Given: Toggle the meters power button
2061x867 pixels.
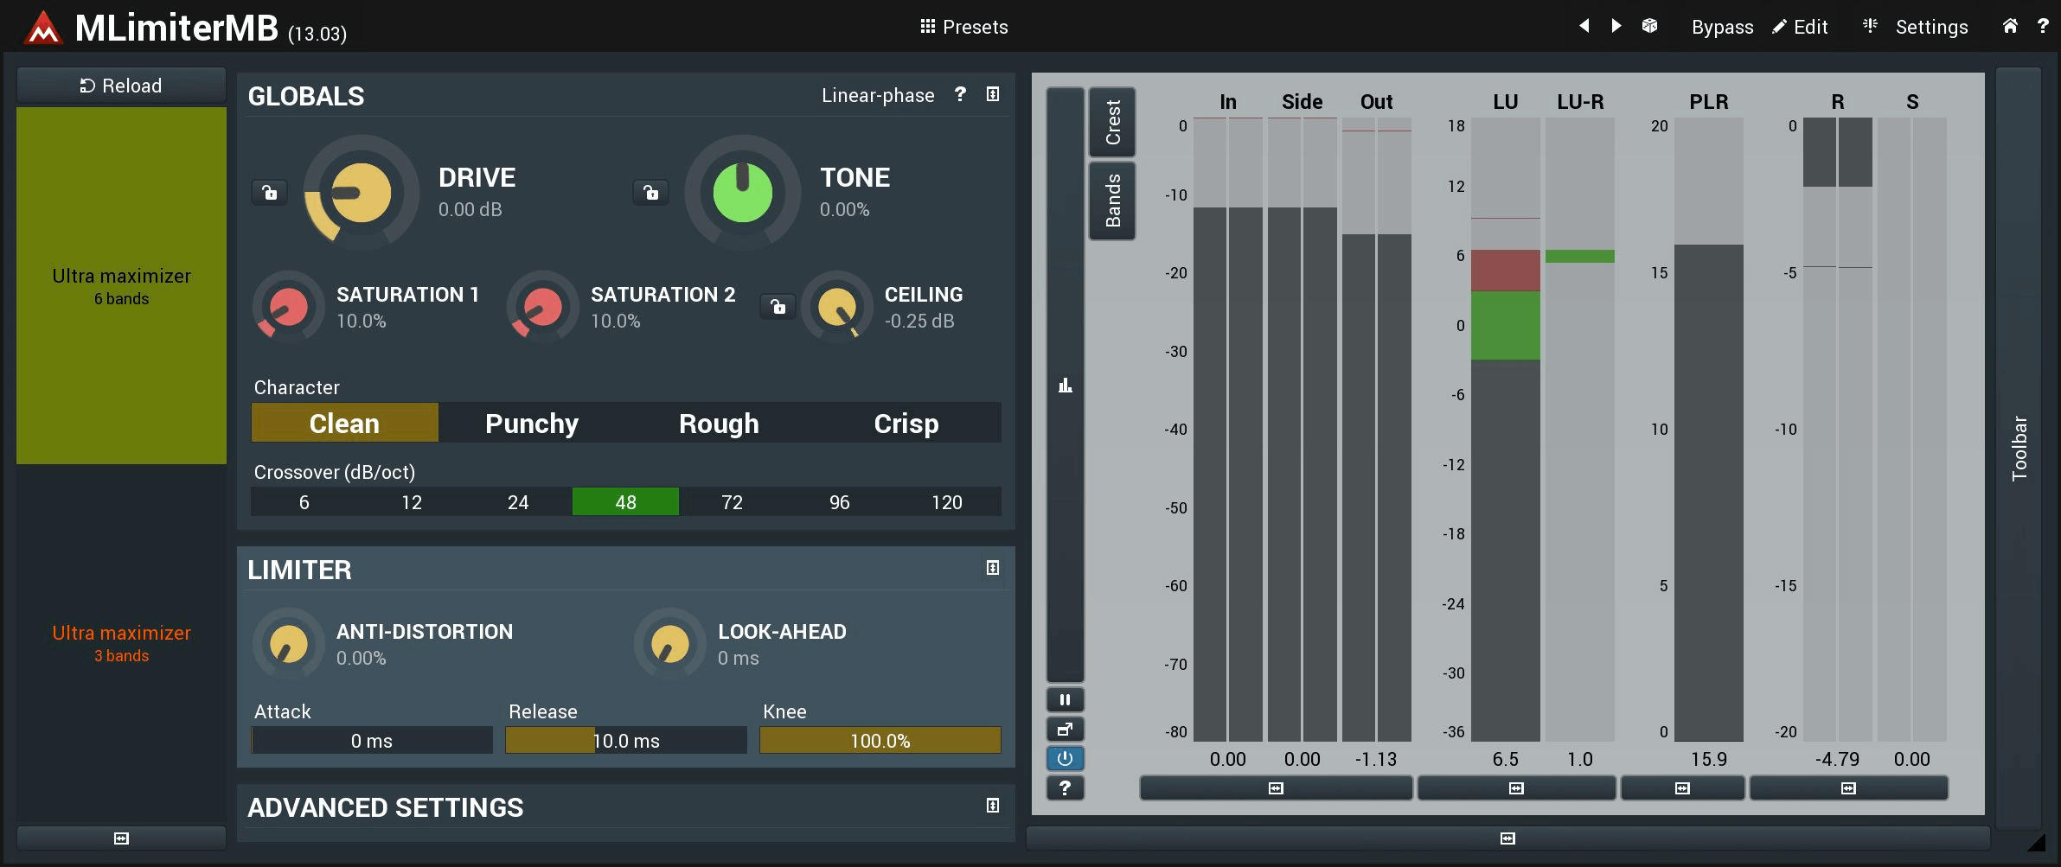Looking at the screenshot, I should point(1065,758).
